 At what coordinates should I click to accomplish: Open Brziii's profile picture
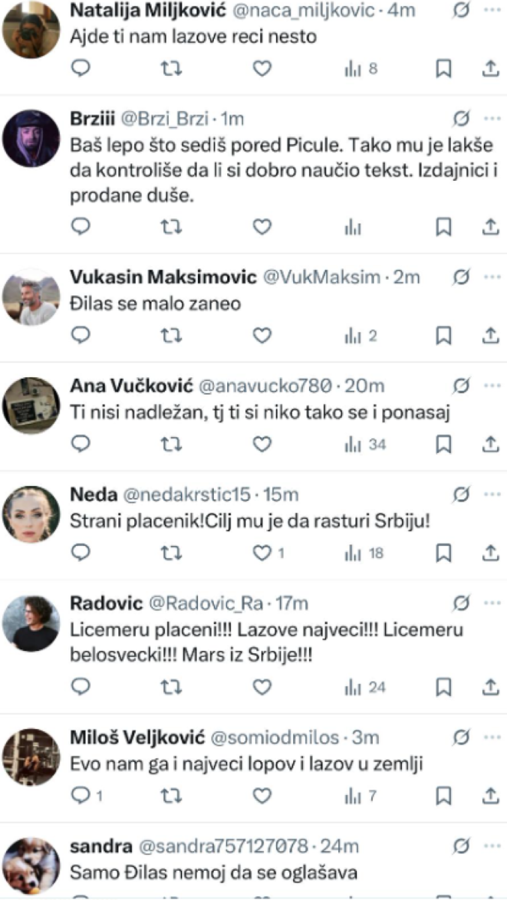tap(31, 138)
